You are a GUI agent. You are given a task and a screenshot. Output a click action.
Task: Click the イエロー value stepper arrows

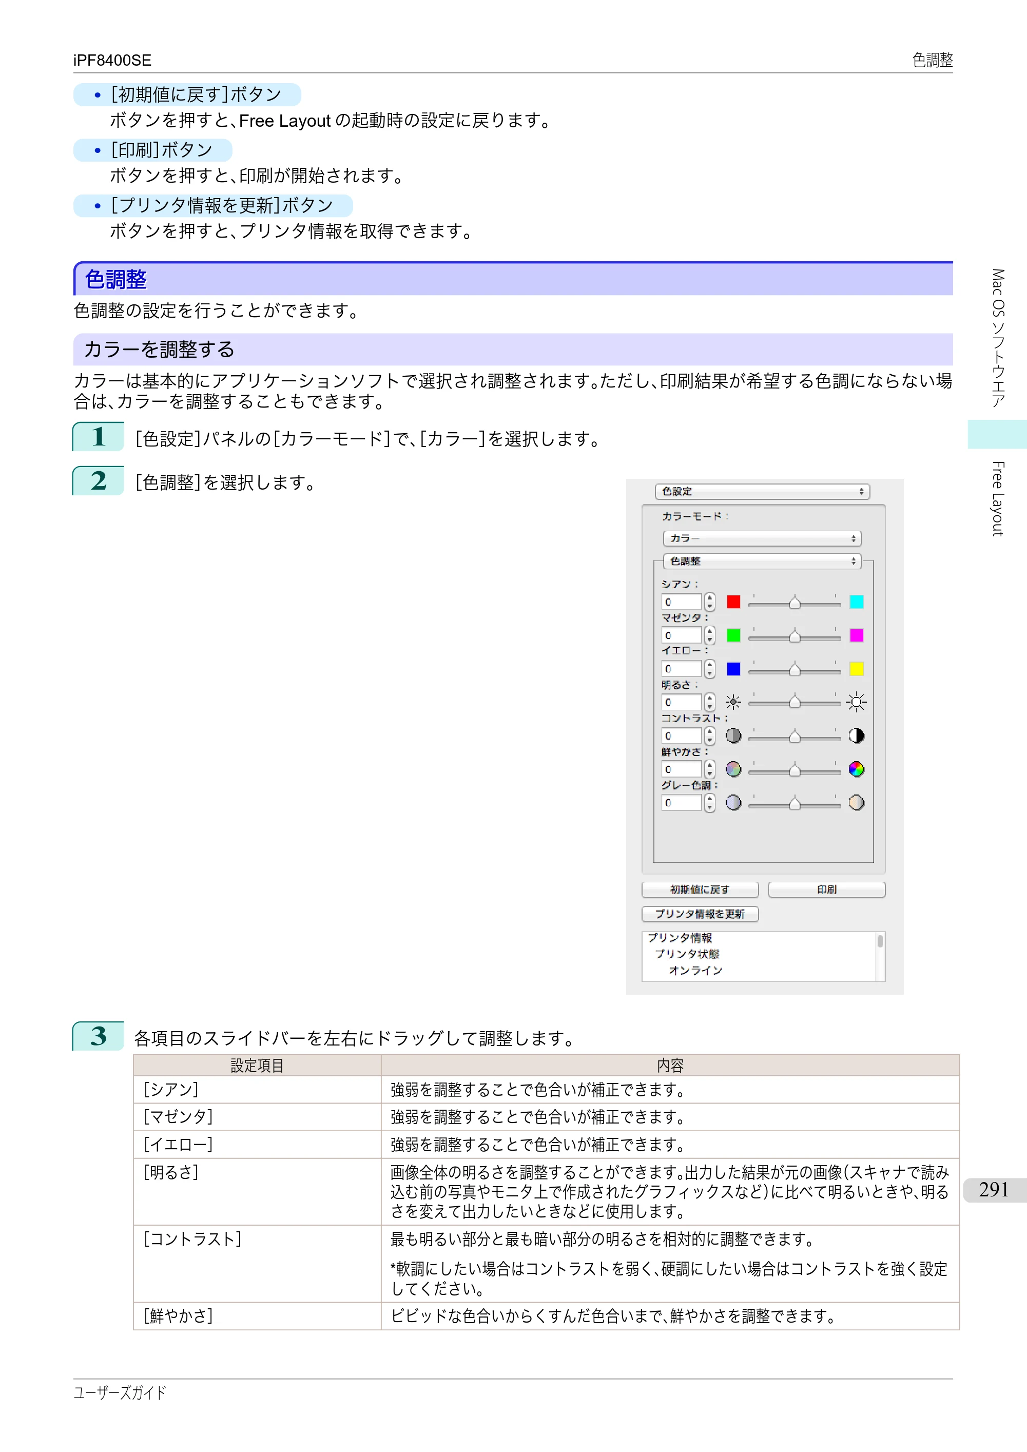pyautogui.click(x=709, y=668)
